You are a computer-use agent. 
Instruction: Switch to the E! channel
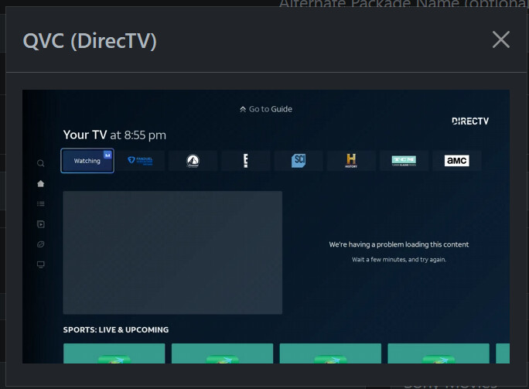tap(245, 161)
